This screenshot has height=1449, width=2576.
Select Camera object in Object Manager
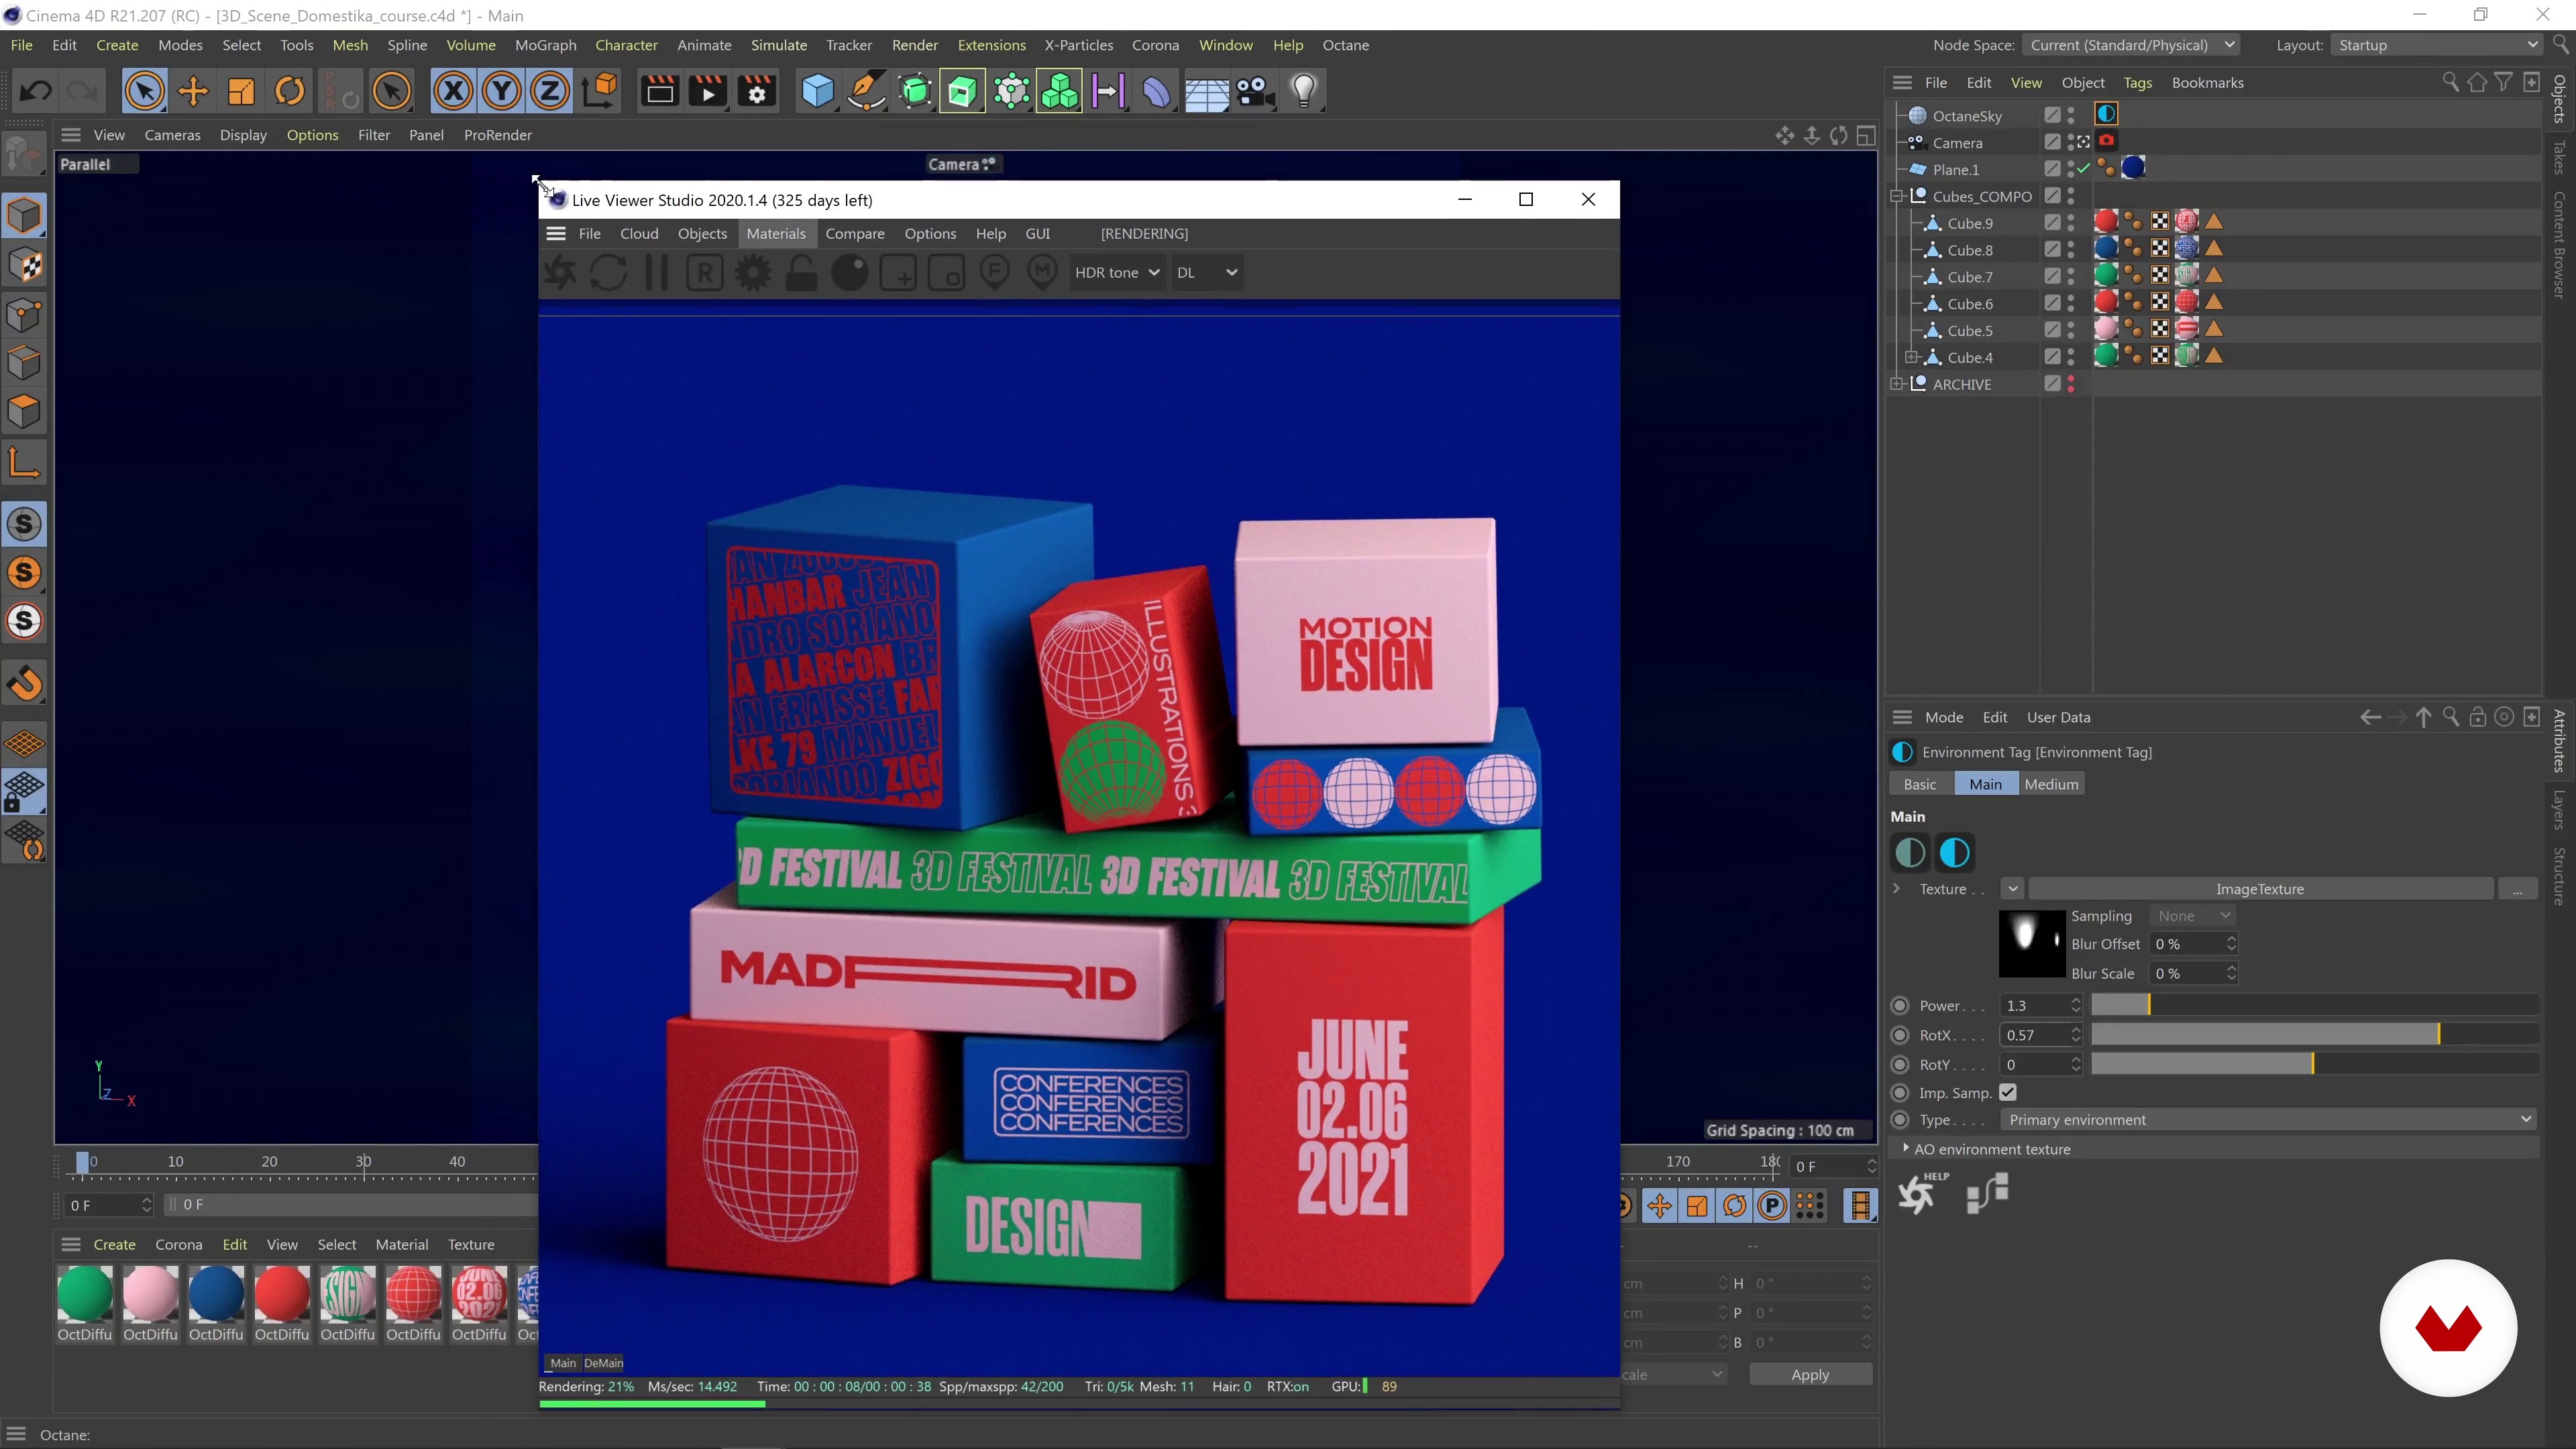pyautogui.click(x=1957, y=143)
